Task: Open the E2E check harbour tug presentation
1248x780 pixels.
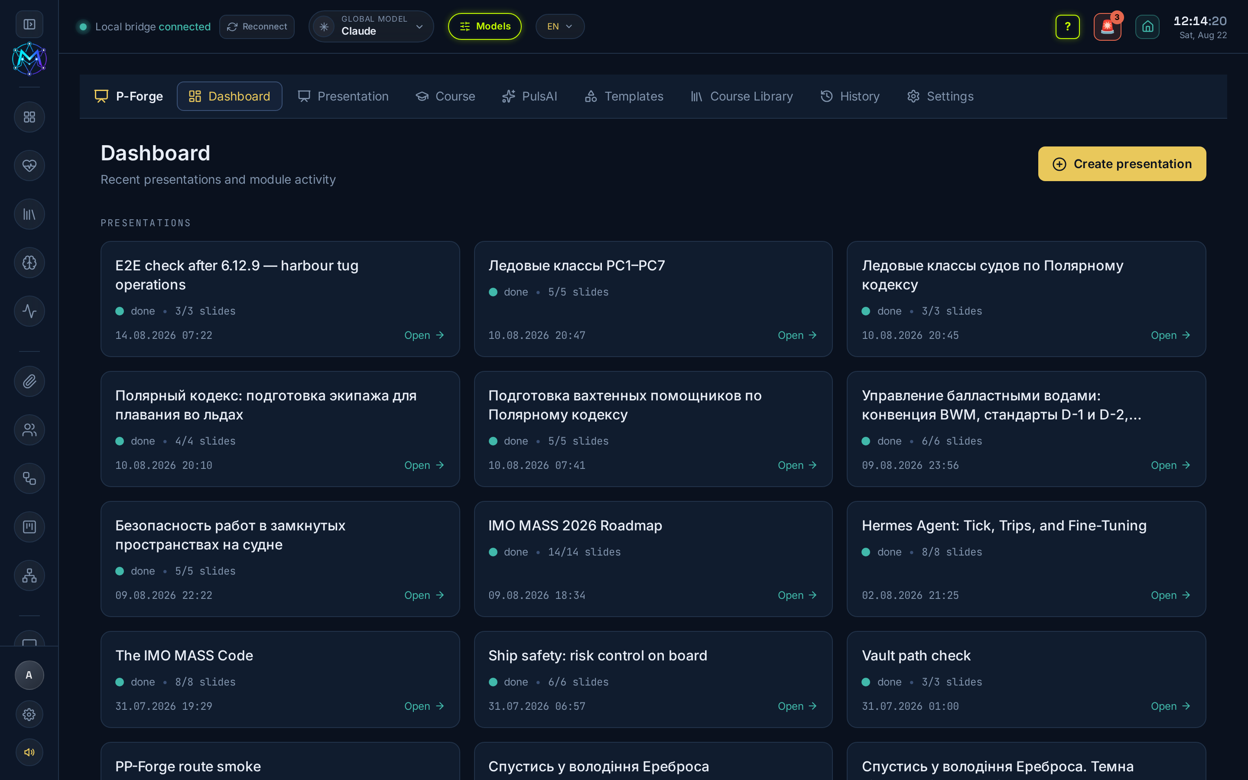Action: [x=424, y=335]
